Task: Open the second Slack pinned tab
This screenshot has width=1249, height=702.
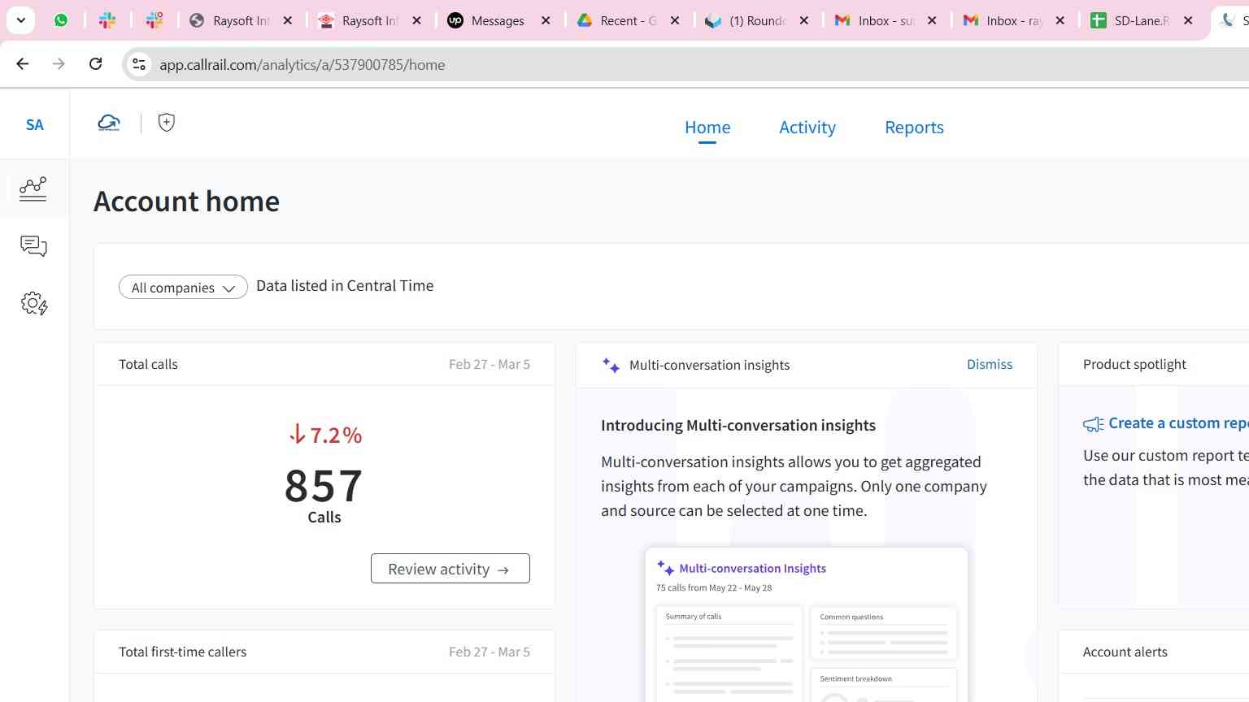Action: click(x=154, y=20)
